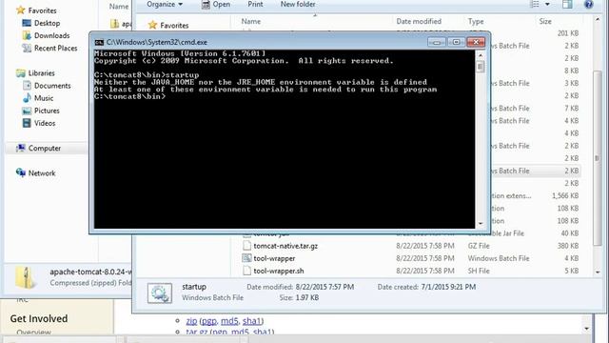Select the tool-wrapper.sh file
Screen dimensions: 609x343
click(x=279, y=271)
